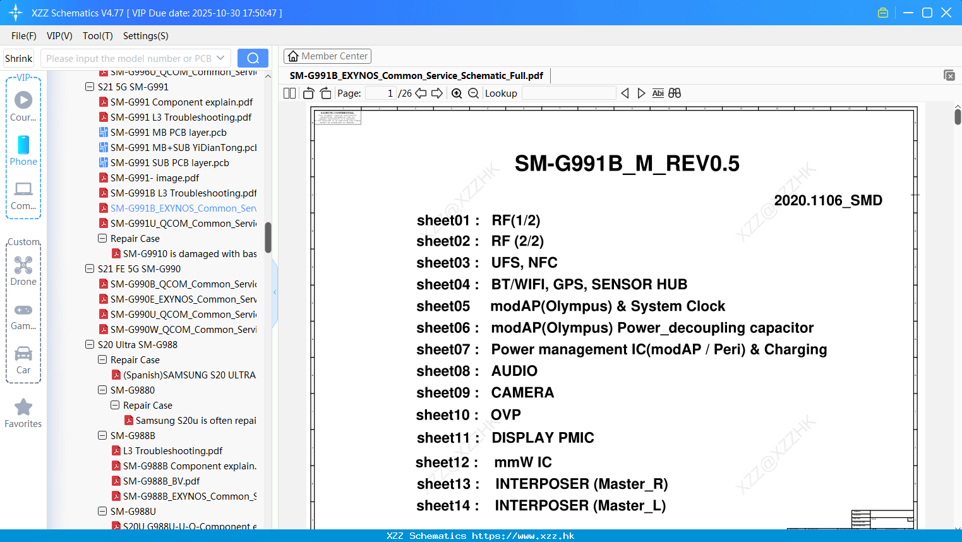Open SM-G991 MB PCB layer.pcb file
The height and width of the screenshot is (542, 962).
click(x=162, y=132)
